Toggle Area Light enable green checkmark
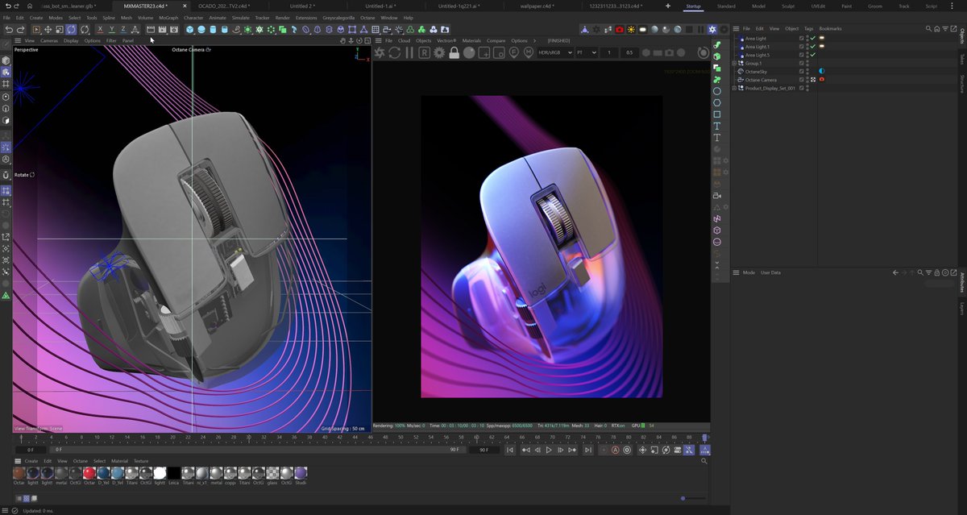 [813, 38]
